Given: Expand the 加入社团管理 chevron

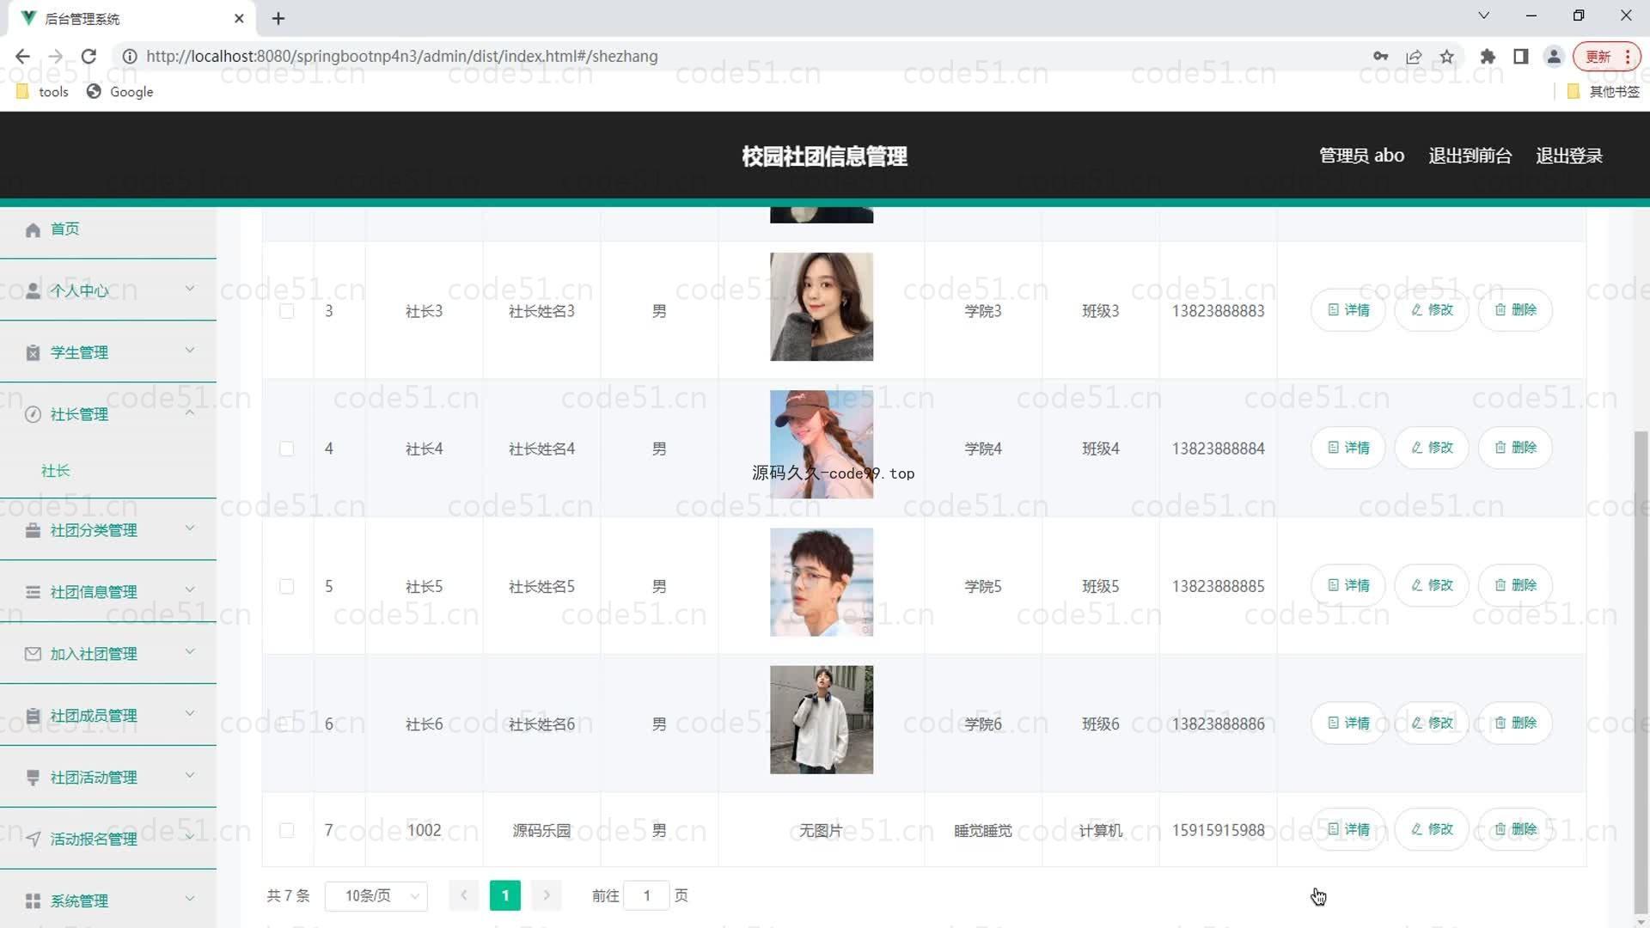Looking at the screenshot, I should (190, 652).
